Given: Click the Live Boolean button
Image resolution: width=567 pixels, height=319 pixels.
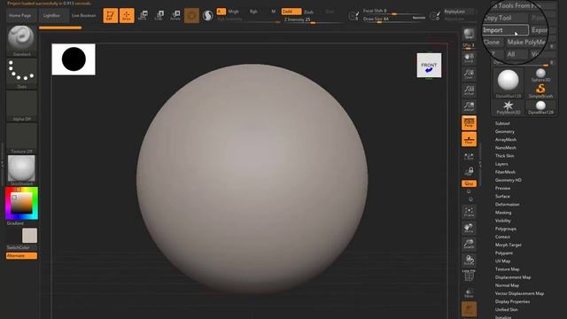Looking at the screenshot, I should pyautogui.click(x=83, y=16).
